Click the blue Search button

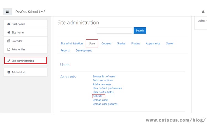click(x=140, y=30)
